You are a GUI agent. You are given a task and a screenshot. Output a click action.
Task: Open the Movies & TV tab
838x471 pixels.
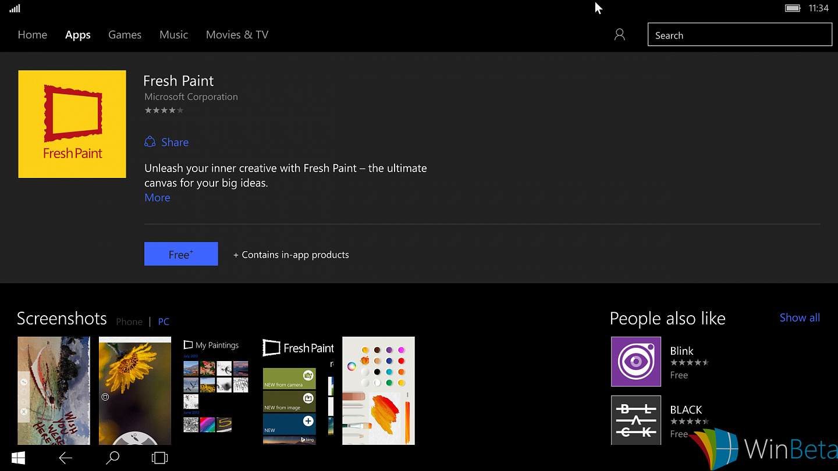pyautogui.click(x=237, y=35)
